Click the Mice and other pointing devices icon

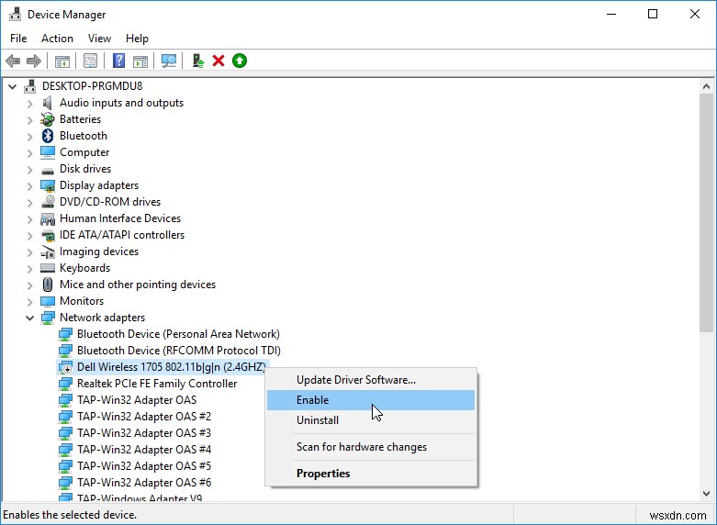(x=48, y=285)
